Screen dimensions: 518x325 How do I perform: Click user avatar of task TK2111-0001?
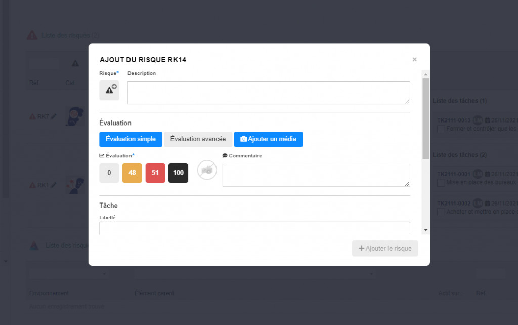(478, 174)
